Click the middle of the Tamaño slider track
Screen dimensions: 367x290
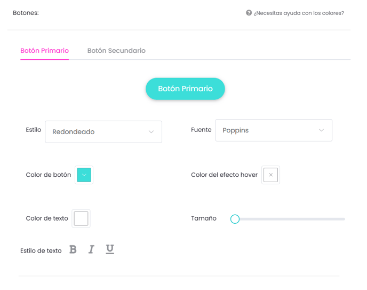[290, 219]
